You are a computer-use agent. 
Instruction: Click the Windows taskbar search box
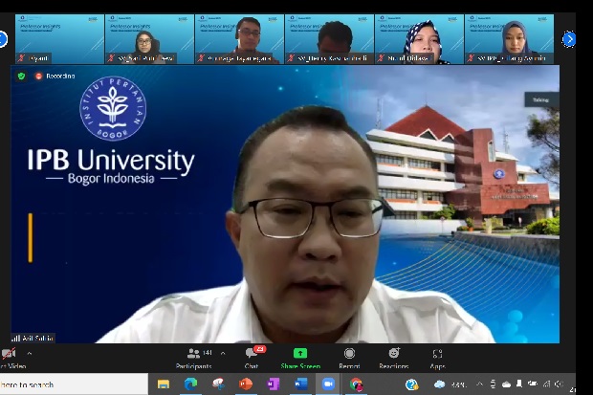[74, 384]
